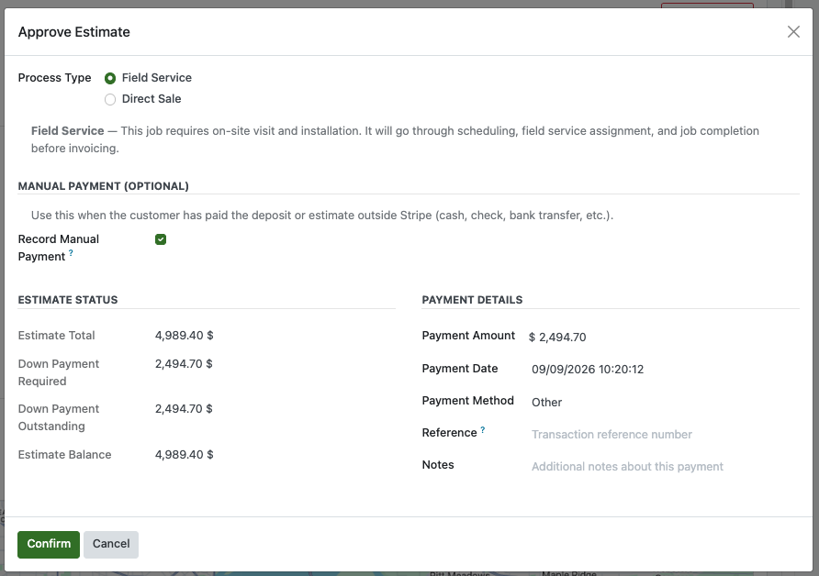Viewport: 819px width, 576px height.
Task: Click the Approve Estimate dialog title
Action: click(x=74, y=32)
